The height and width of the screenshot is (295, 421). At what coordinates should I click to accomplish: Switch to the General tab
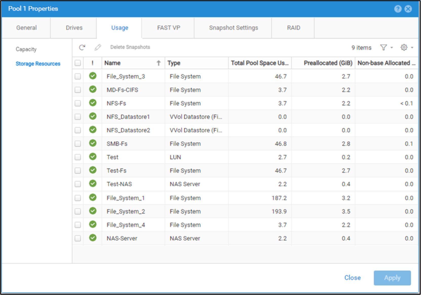point(26,28)
